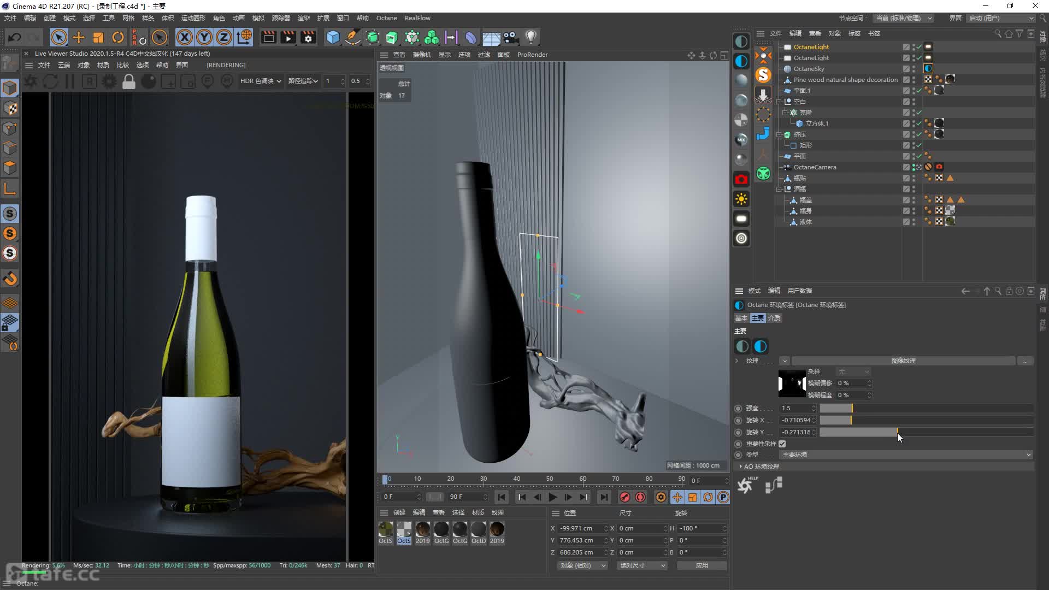This screenshot has height=590, width=1049.
Task: Click the ellipsis button next to 图像纹理
Action: pyautogui.click(x=1025, y=361)
